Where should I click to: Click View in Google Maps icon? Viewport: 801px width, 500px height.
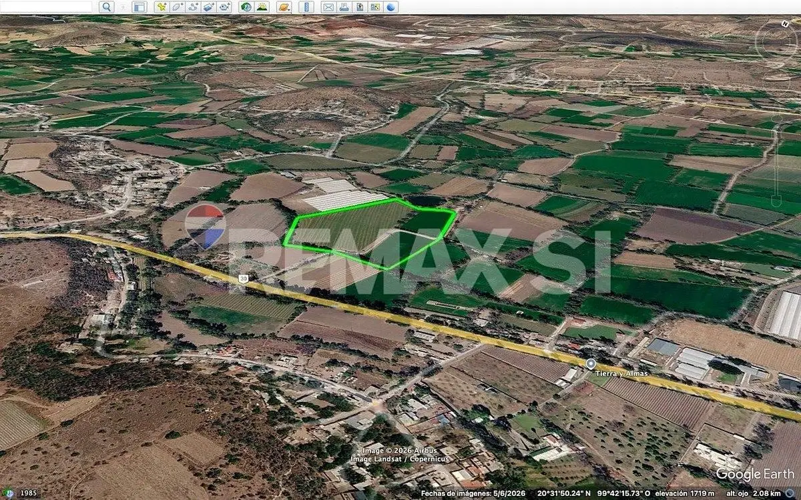click(x=375, y=7)
